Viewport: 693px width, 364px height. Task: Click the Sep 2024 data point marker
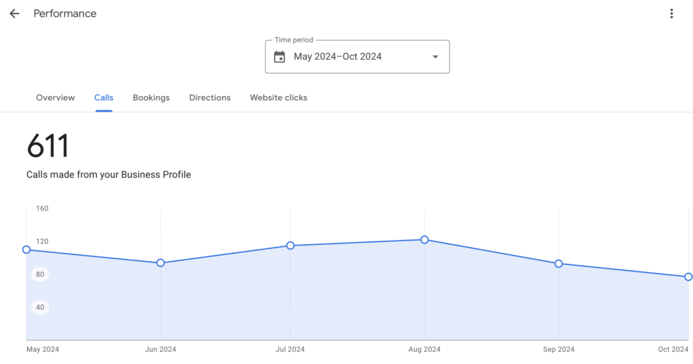coord(558,264)
